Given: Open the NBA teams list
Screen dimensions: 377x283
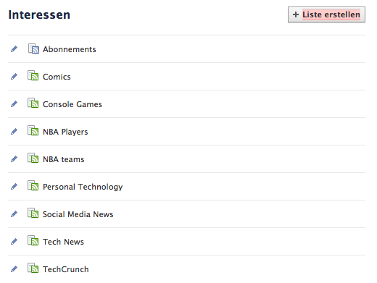Looking at the screenshot, I should click(x=64, y=159).
